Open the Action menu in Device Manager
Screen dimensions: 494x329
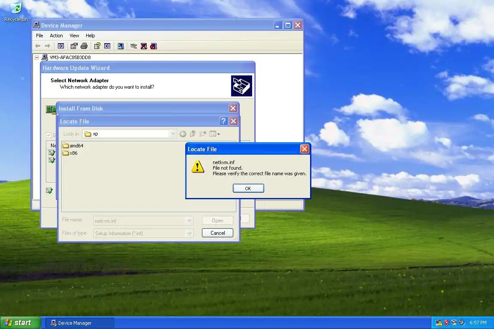coord(56,36)
